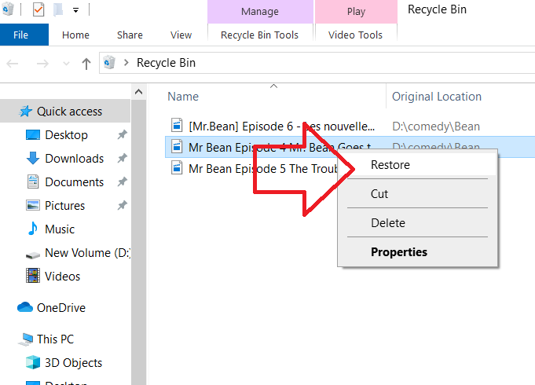Screen dimensions: 535x385
Task: Sort by the Original Location column header
Action: [x=437, y=97]
